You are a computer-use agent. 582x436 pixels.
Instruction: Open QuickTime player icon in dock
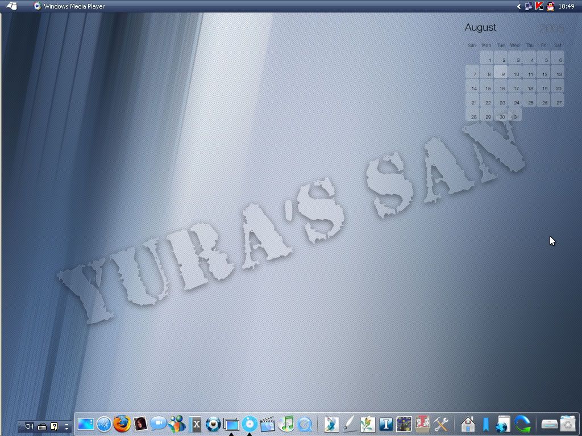305,424
